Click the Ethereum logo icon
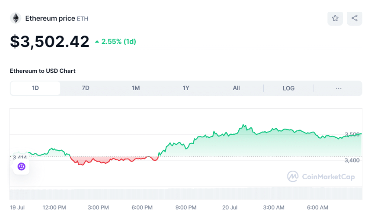The image size is (374, 220). 16,18
